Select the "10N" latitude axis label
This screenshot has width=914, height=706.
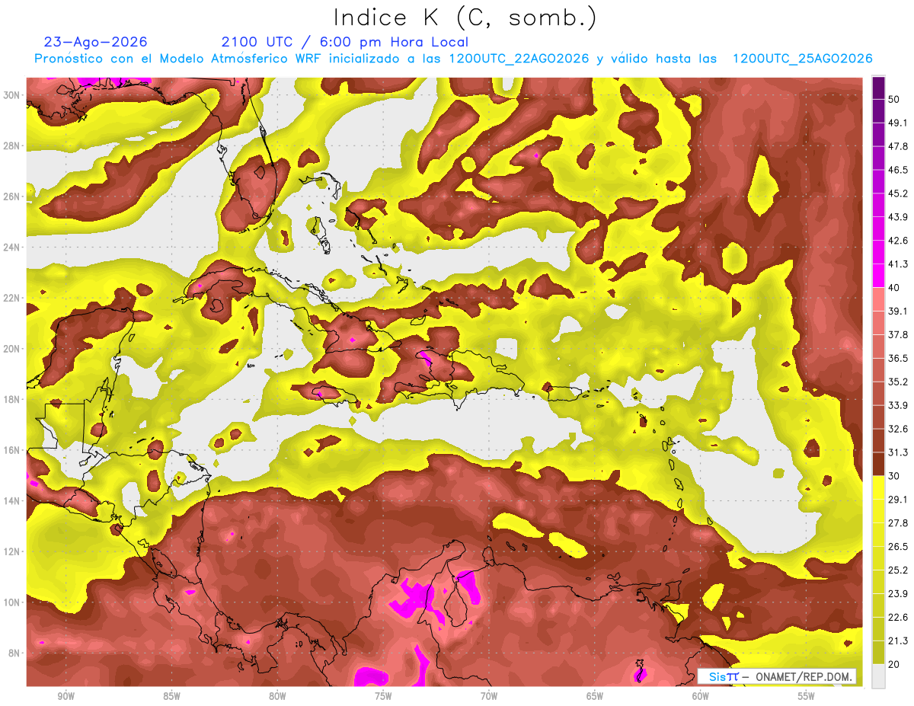(x=13, y=602)
